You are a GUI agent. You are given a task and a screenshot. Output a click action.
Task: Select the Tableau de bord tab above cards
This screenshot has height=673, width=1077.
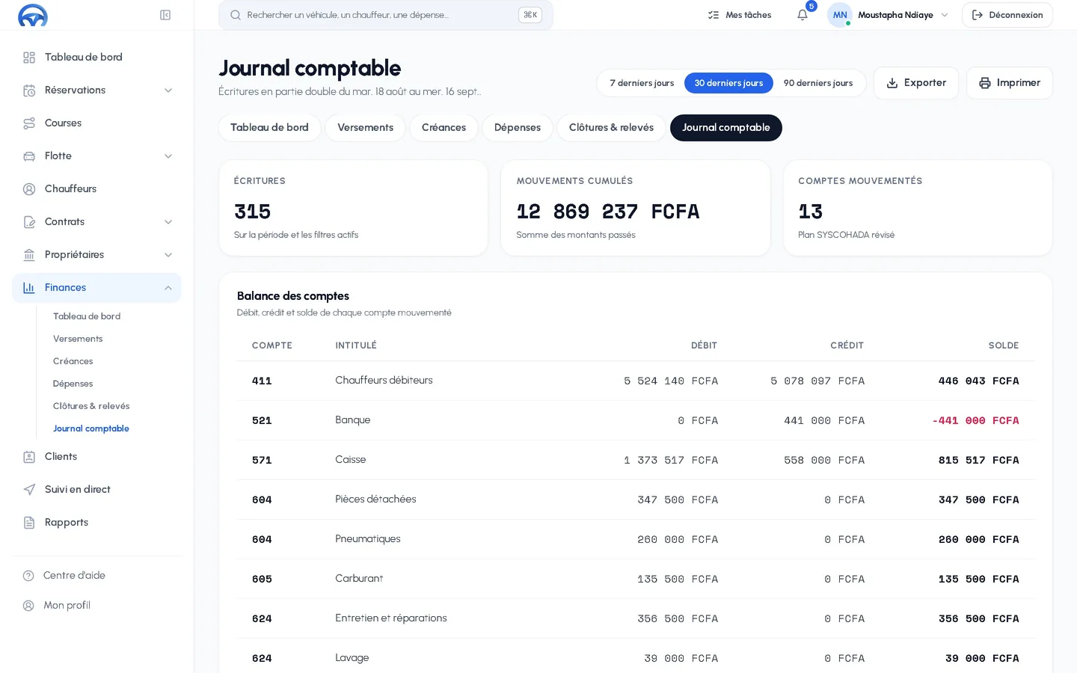coord(269,128)
